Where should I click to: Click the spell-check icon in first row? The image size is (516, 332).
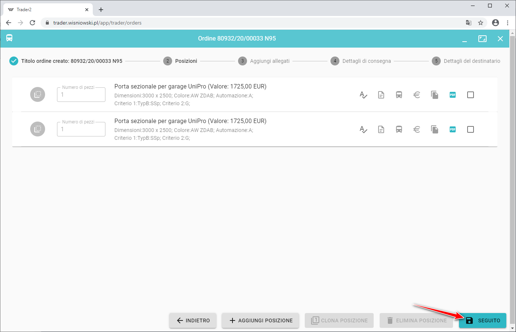pyautogui.click(x=363, y=95)
